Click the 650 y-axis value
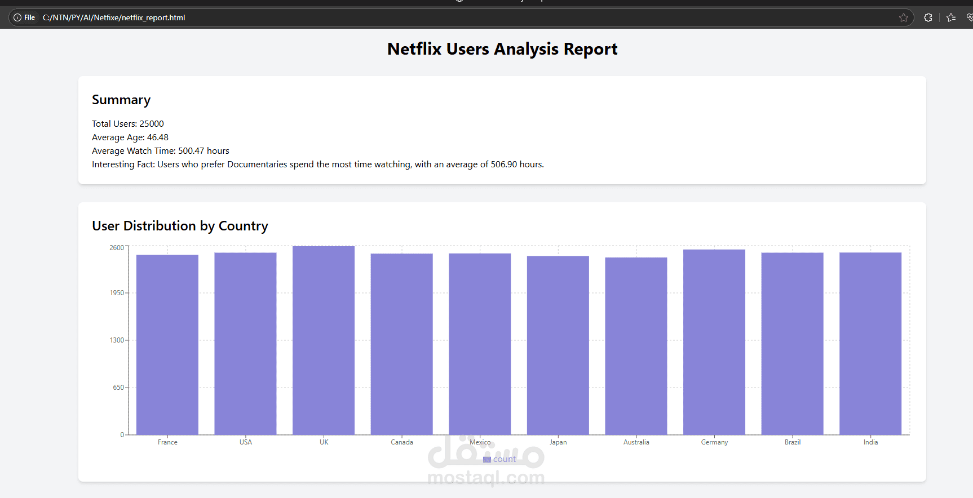This screenshot has width=973, height=498. pyautogui.click(x=118, y=388)
